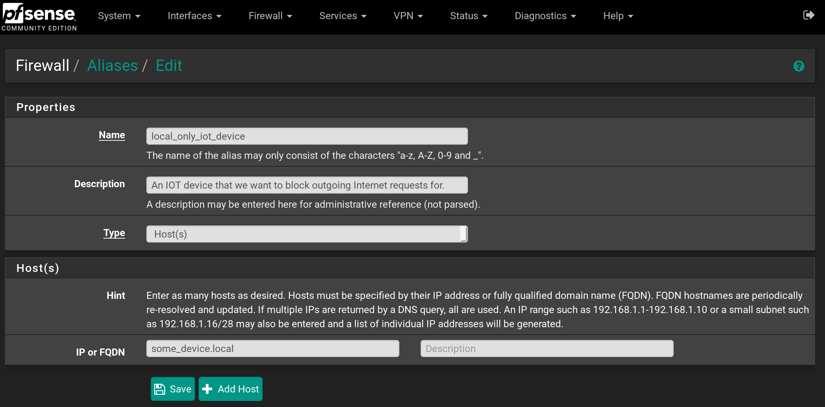Click the host entry Description placeholder field
Viewport: 825px width, 407px height.
[546, 349]
